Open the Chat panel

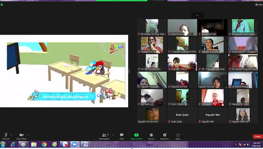(x=122, y=136)
